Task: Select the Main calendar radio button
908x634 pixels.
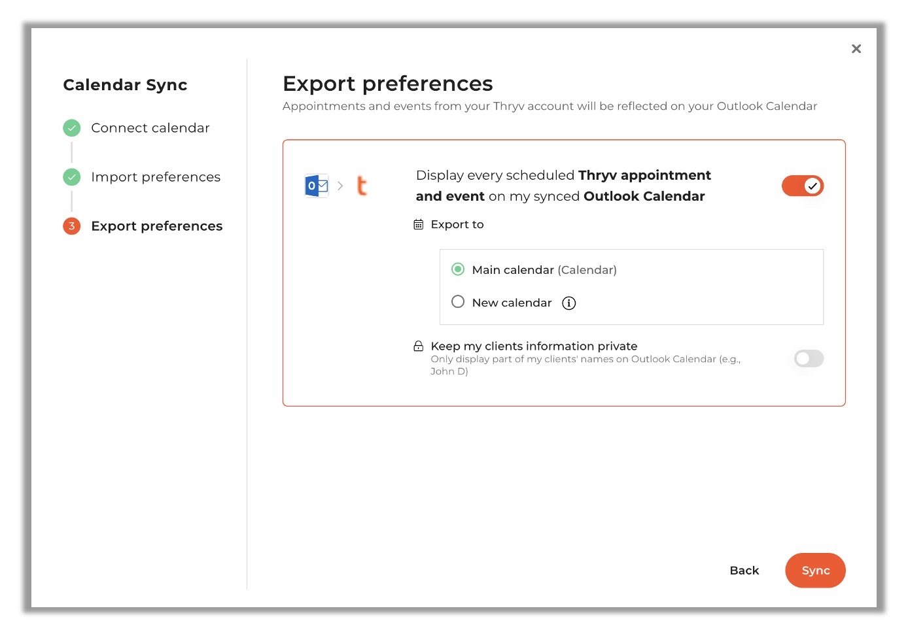Action: pyautogui.click(x=458, y=269)
